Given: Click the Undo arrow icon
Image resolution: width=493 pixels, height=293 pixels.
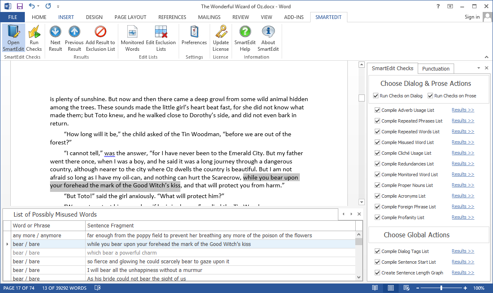Looking at the screenshot, I should (x=32, y=6).
